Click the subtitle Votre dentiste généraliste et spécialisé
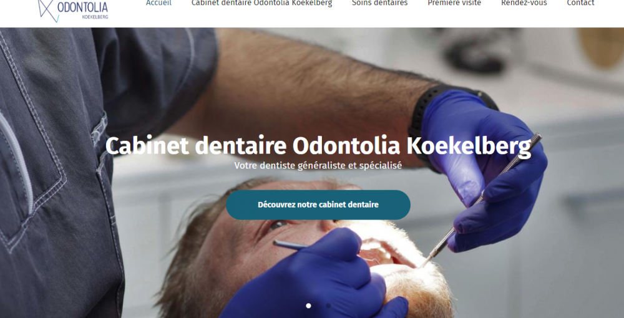 coord(318,165)
